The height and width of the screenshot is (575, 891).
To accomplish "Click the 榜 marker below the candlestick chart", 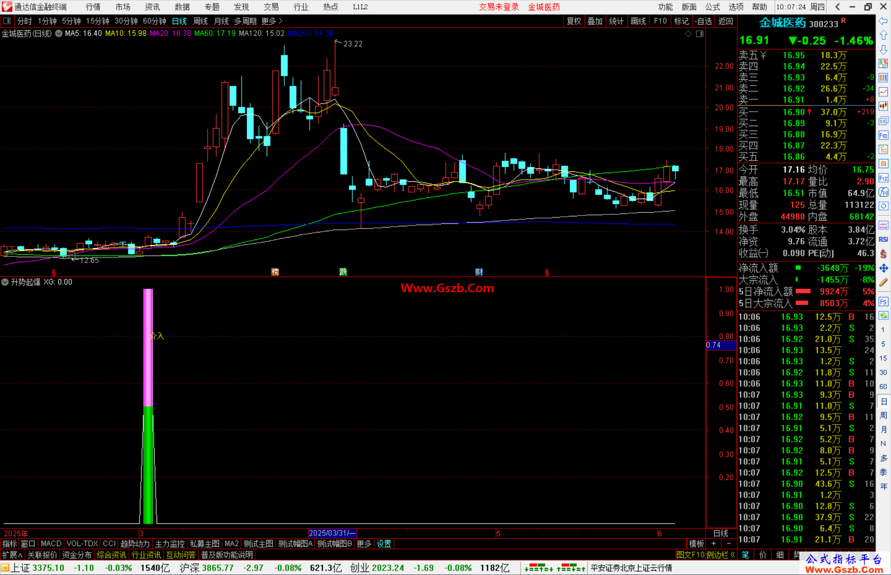I will [275, 272].
